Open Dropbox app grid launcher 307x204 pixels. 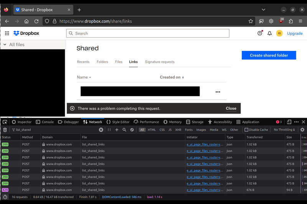pos(7,33)
